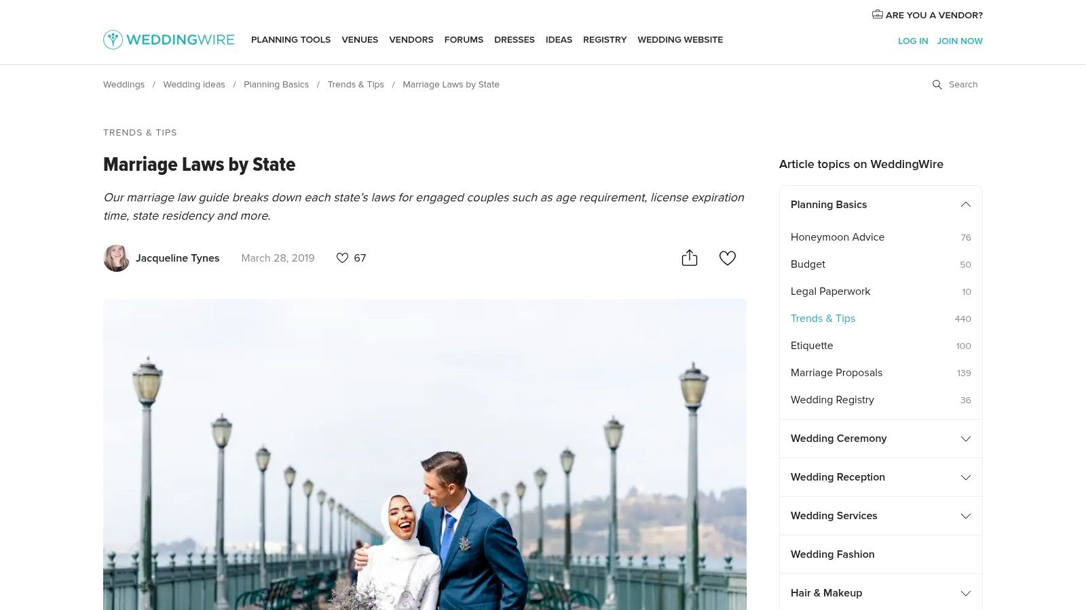Image resolution: width=1086 pixels, height=610 pixels.
Task: Open Marriage Proposals topic
Action: (x=836, y=373)
